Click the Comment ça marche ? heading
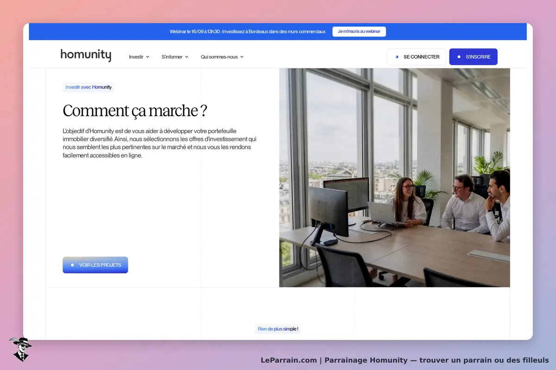Image resolution: width=556 pixels, height=370 pixels. (135, 111)
